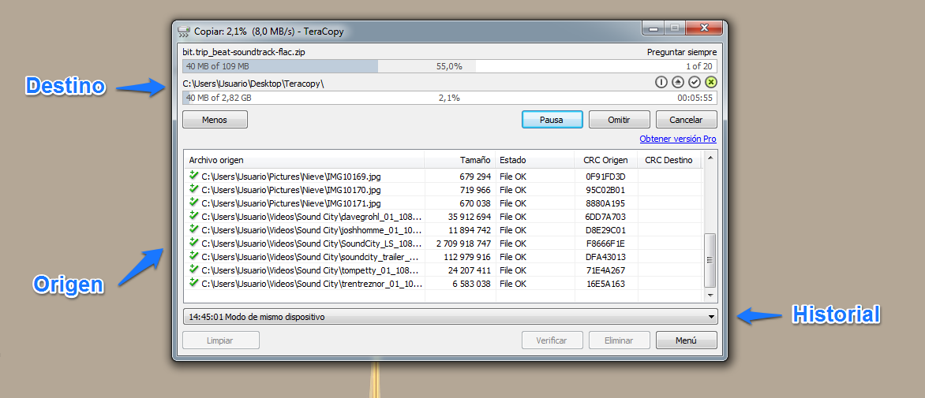Select the row for Nieve\IMG10170.jpg
This screenshot has height=398, width=925.
click(444, 190)
